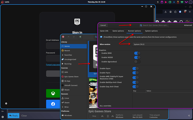Switch to the Game options tab
193x120 pixels.
pyautogui.click(x=118, y=31)
